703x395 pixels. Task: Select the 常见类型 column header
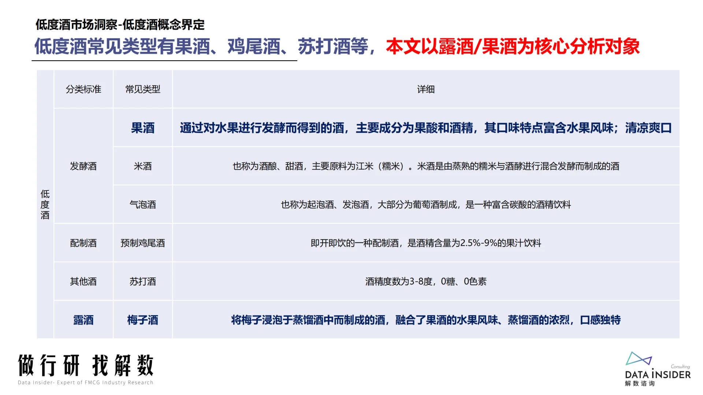pos(143,89)
